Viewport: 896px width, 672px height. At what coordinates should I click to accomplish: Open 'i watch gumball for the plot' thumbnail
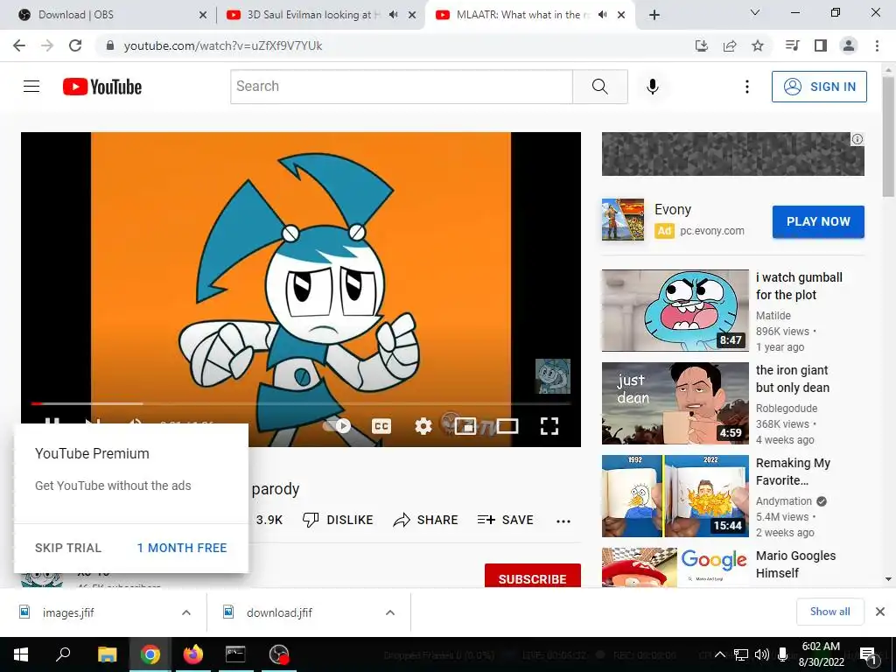(x=675, y=311)
